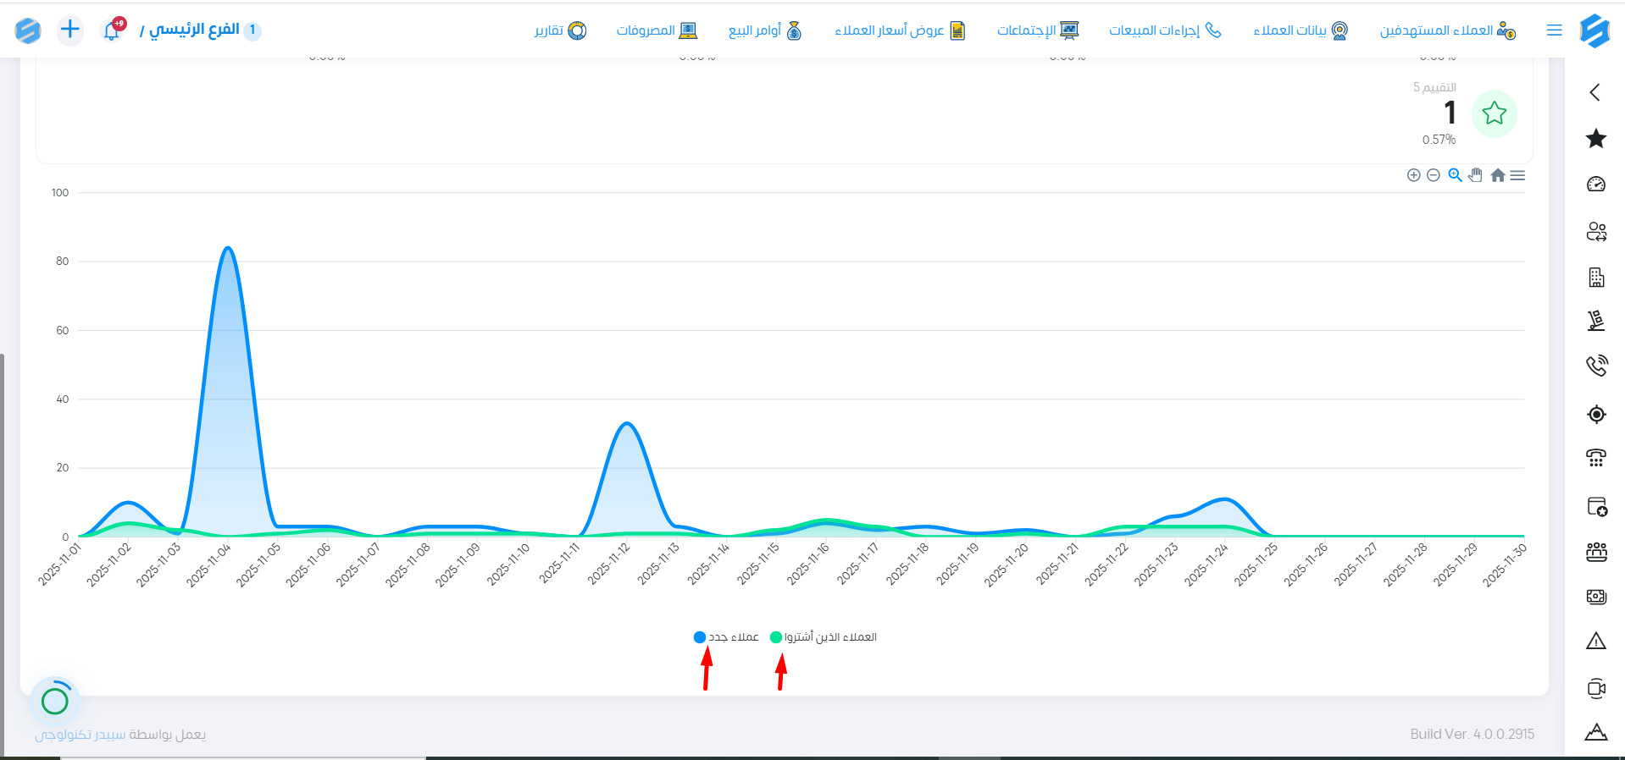Toggle the 'العملاء الذين أشتروا' legend series
Image resolution: width=1625 pixels, height=760 pixels.
click(x=824, y=637)
